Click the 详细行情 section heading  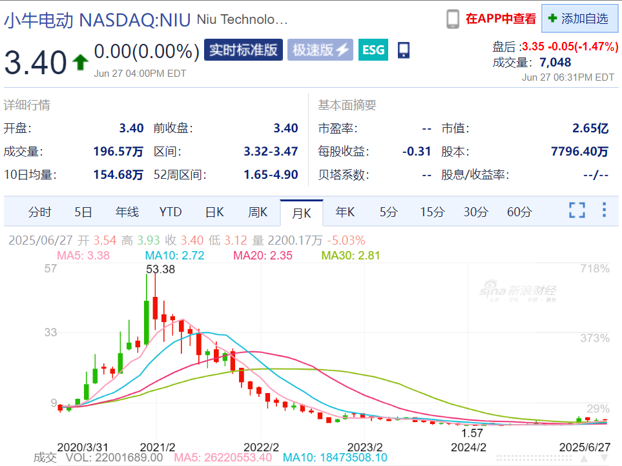click(x=27, y=105)
